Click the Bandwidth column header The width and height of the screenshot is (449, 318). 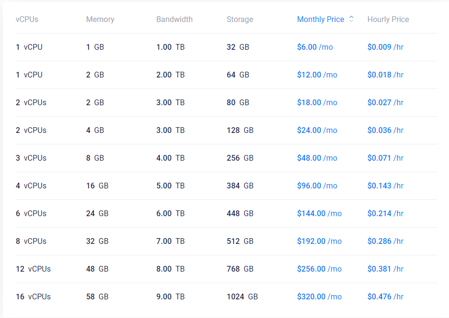pos(174,19)
